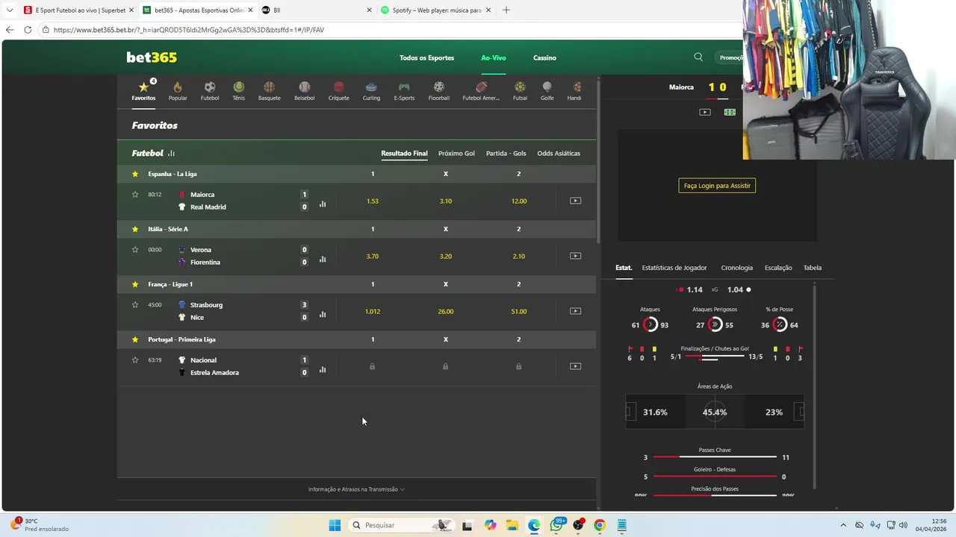Expand Informação e Atrasos na Transmissão

356,489
